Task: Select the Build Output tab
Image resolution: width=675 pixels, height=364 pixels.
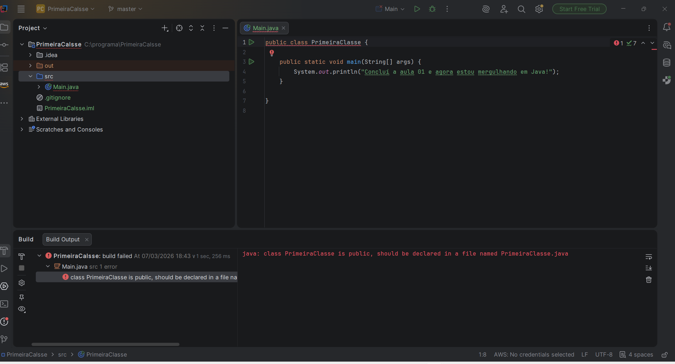Action: [63, 239]
